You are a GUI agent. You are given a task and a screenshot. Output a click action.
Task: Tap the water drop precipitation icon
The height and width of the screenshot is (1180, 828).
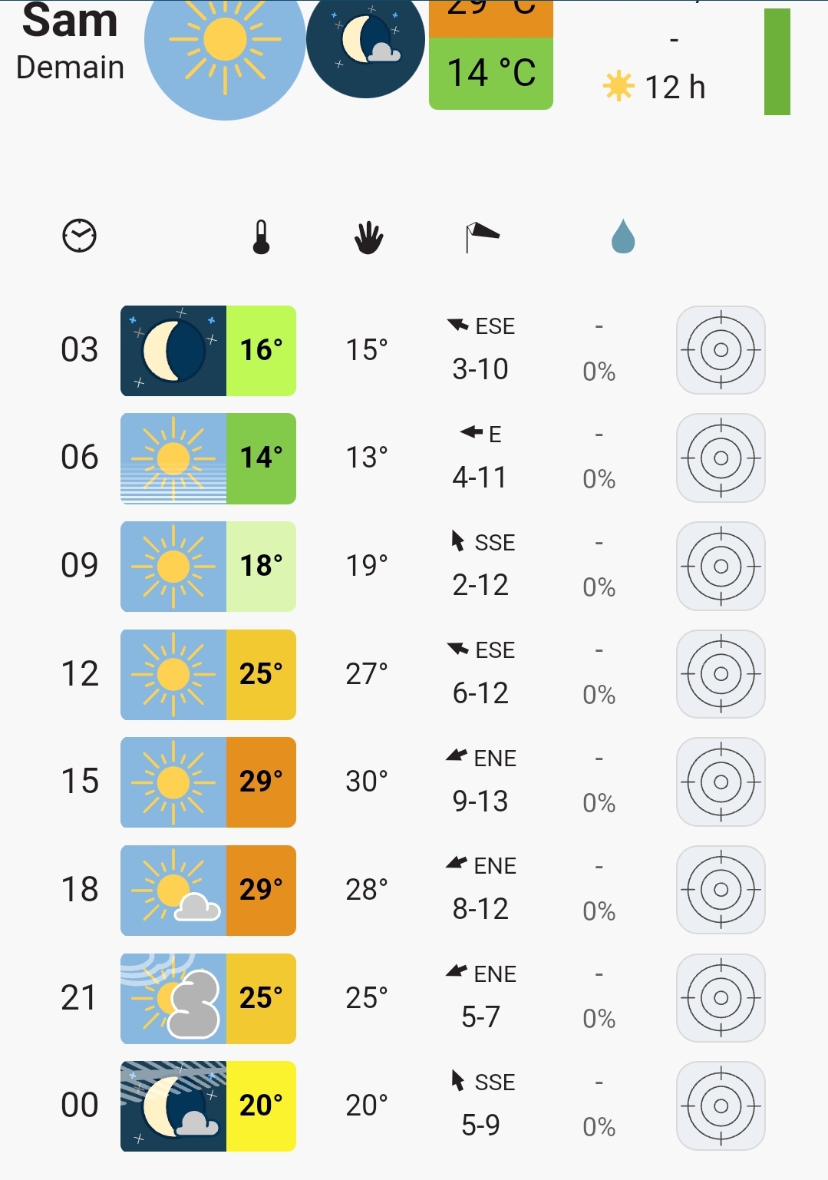623,236
